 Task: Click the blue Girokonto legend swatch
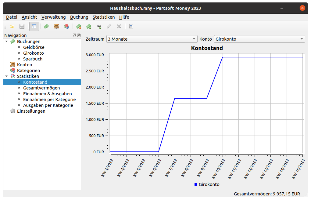(x=196, y=184)
